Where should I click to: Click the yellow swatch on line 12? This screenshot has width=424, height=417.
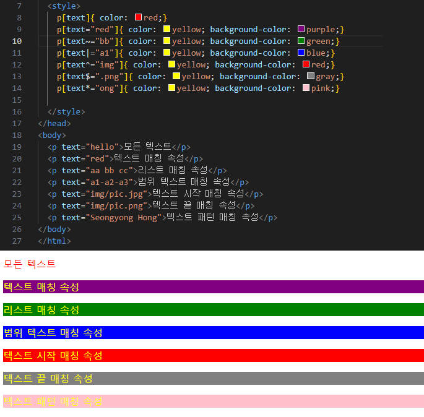point(171,64)
